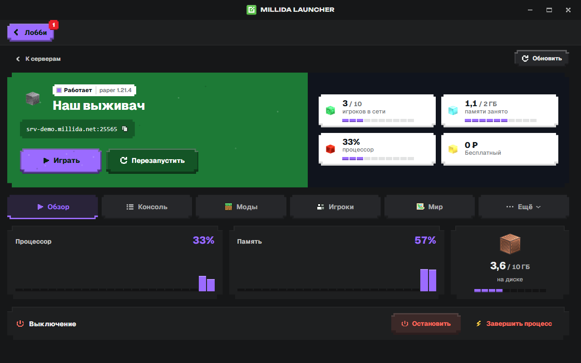Screen dimensions: 581x363
Task: Click the disk usage progress bar
Action: pyautogui.click(x=510, y=290)
